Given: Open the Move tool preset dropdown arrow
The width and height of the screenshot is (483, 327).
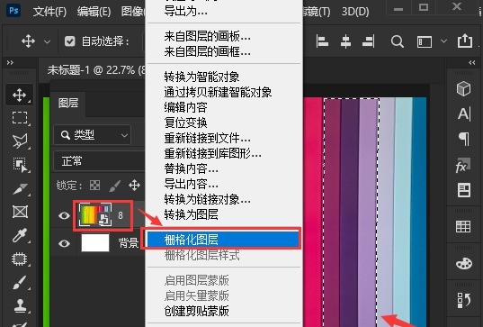Looking at the screenshot, I should [47, 41].
